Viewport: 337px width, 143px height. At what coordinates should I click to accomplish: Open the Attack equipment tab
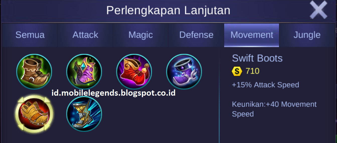coord(85,35)
